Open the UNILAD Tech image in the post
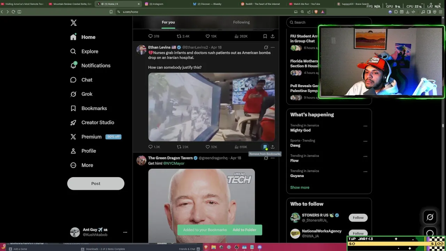This screenshot has height=251, width=446. (x=201, y=206)
